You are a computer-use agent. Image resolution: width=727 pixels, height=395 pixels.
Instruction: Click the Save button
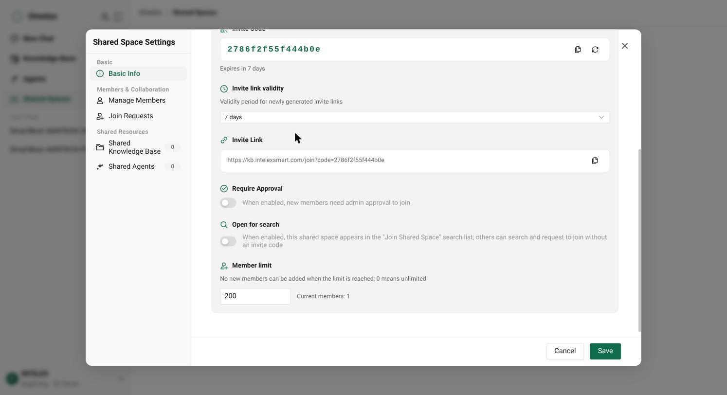tap(605, 351)
